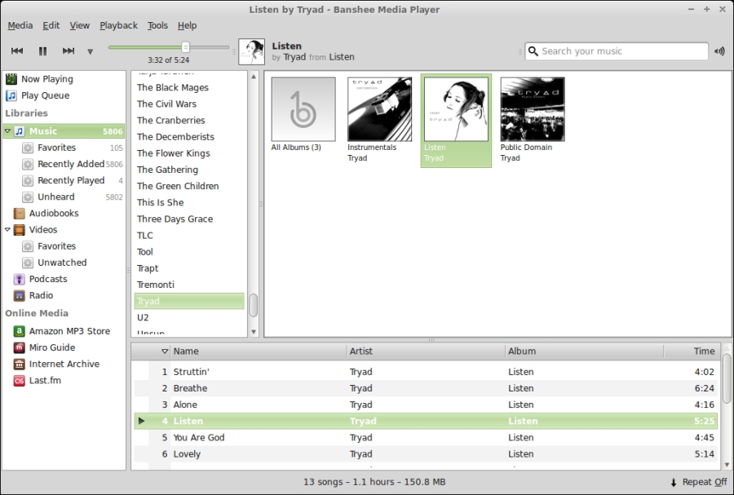Click the Recently Added playlist icon
The height and width of the screenshot is (495, 734).
(28, 164)
